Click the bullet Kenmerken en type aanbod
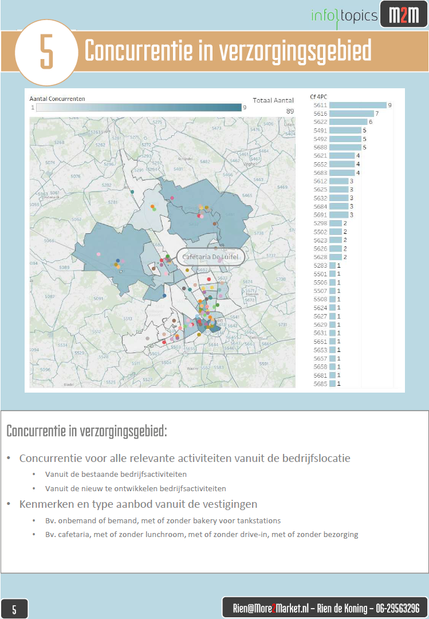Screen dimensions: 429x619 138,504
